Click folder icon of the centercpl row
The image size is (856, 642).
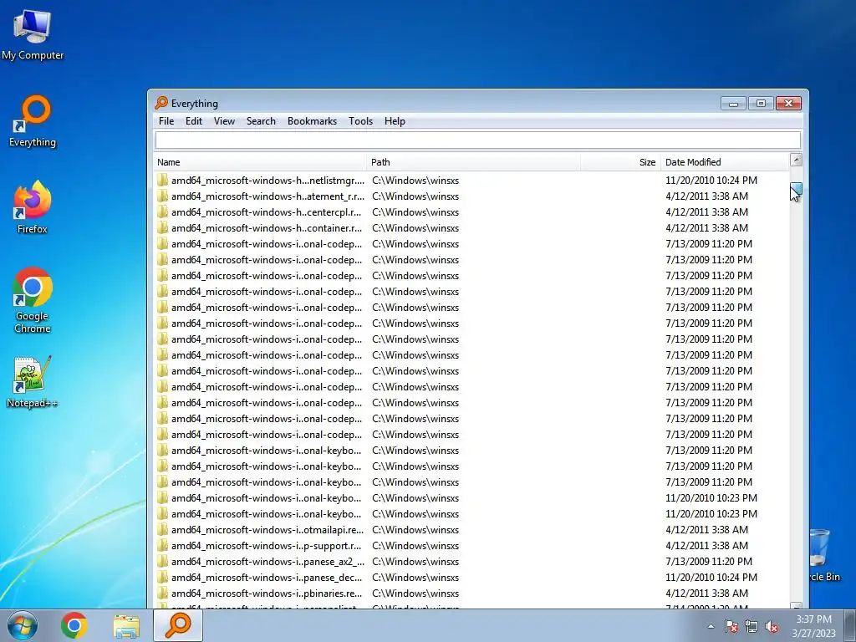click(162, 211)
